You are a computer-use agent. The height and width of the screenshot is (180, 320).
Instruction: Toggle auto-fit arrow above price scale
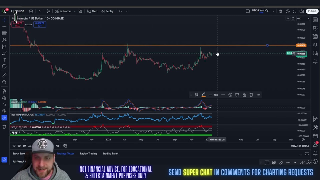point(288,18)
